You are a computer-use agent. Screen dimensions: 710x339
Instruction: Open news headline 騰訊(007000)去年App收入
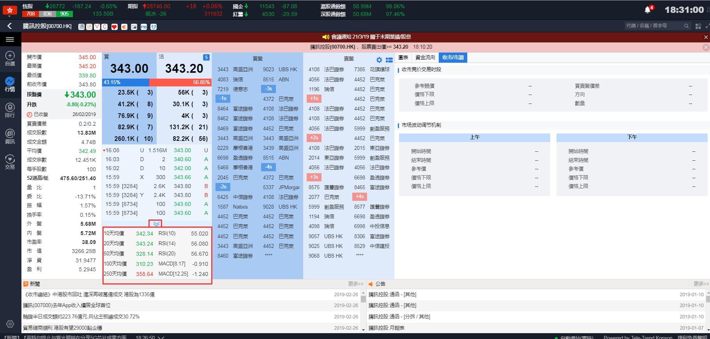coord(67,306)
